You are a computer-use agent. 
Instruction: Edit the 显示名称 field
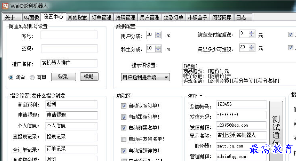coord(241,135)
